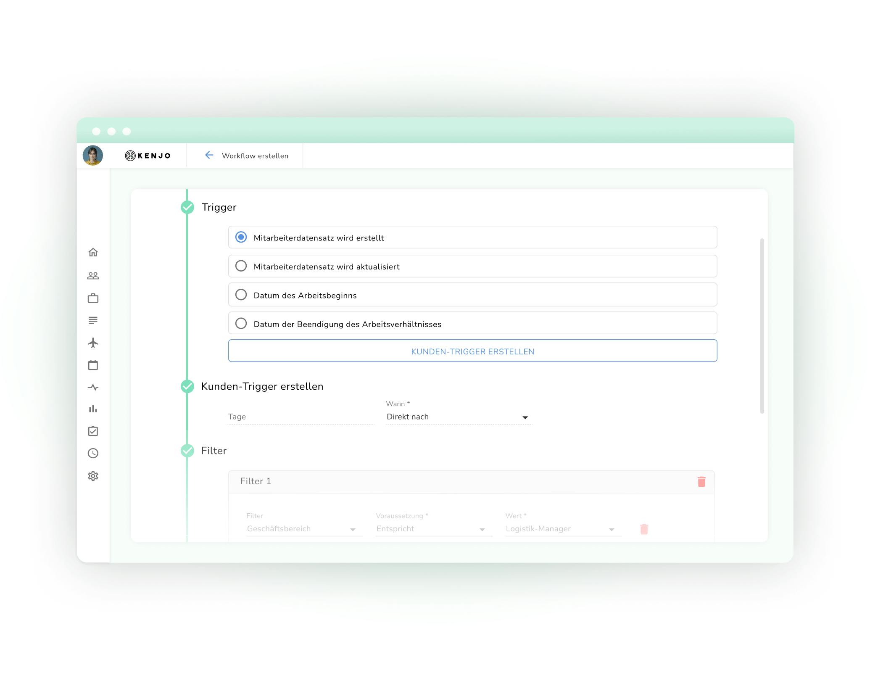Screen dimensions: 870x681
Task: Open the clock attendance icon
Action: pos(93,453)
